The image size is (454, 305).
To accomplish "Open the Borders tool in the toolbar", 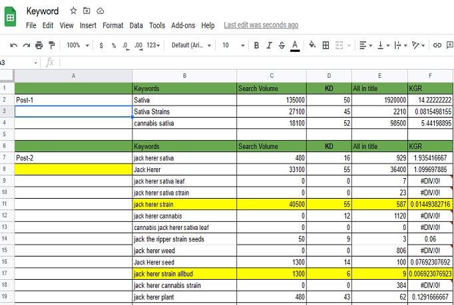I will (326, 45).
